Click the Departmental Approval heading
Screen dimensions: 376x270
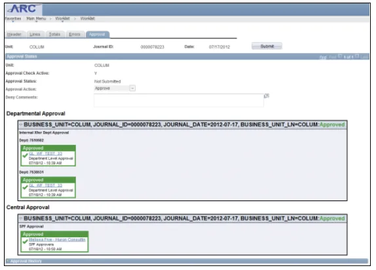(x=36, y=113)
